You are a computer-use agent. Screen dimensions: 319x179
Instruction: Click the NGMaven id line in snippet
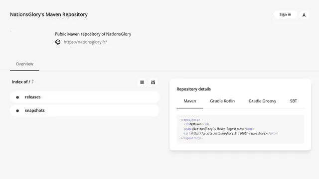(x=196, y=124)
